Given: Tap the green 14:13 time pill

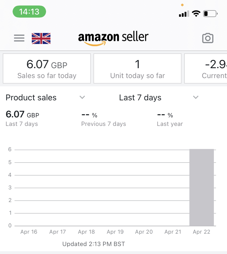Looking at the screenshot, I should (29, 12).
